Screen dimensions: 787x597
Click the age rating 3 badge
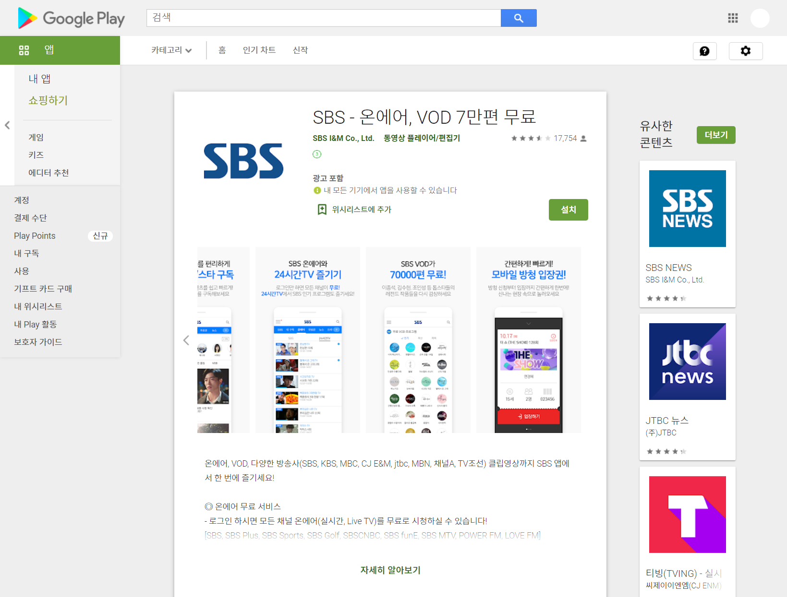[x=317, y=154]
